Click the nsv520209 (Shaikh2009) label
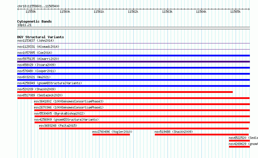 pos(37,89)
